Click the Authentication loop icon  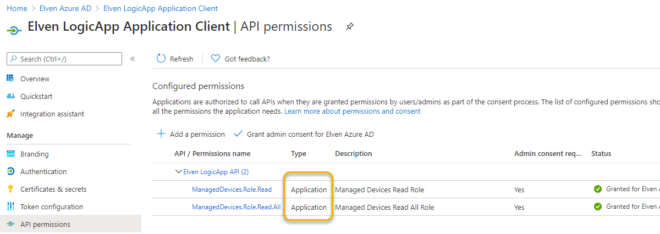pyautogui.click(x=10, y=171)
